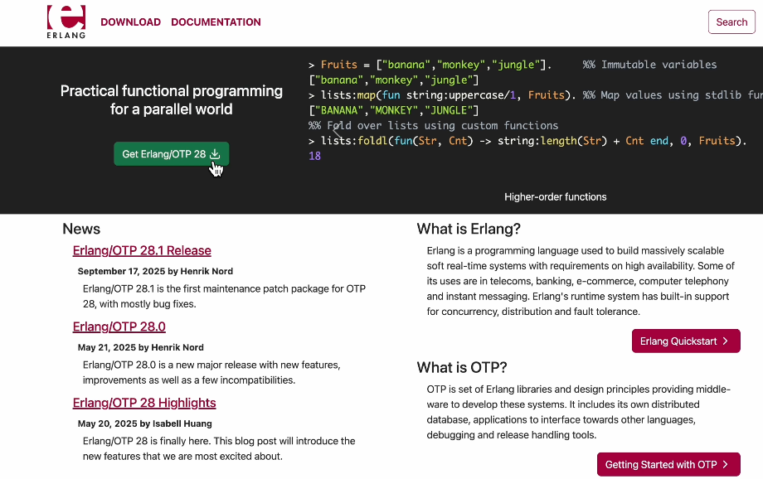Click the Higher-order functions carousel caption
The image size is (763, 479).
pyautogui.click(x=555, y=197)
